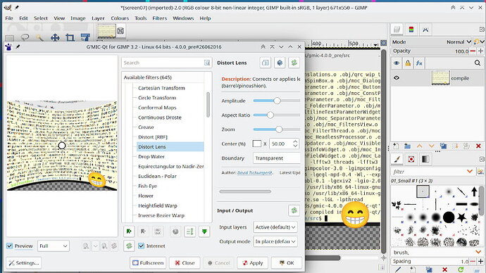The height and width of the screenshot is (273, 486).
Task: Add the filter to favourites
Action: click(130, 231)
